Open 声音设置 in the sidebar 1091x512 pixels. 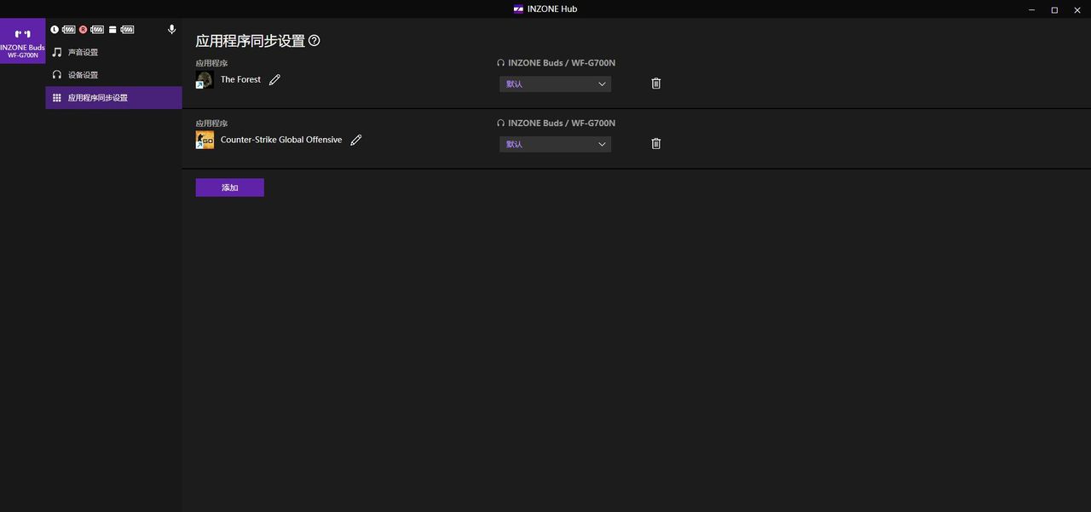113,52
